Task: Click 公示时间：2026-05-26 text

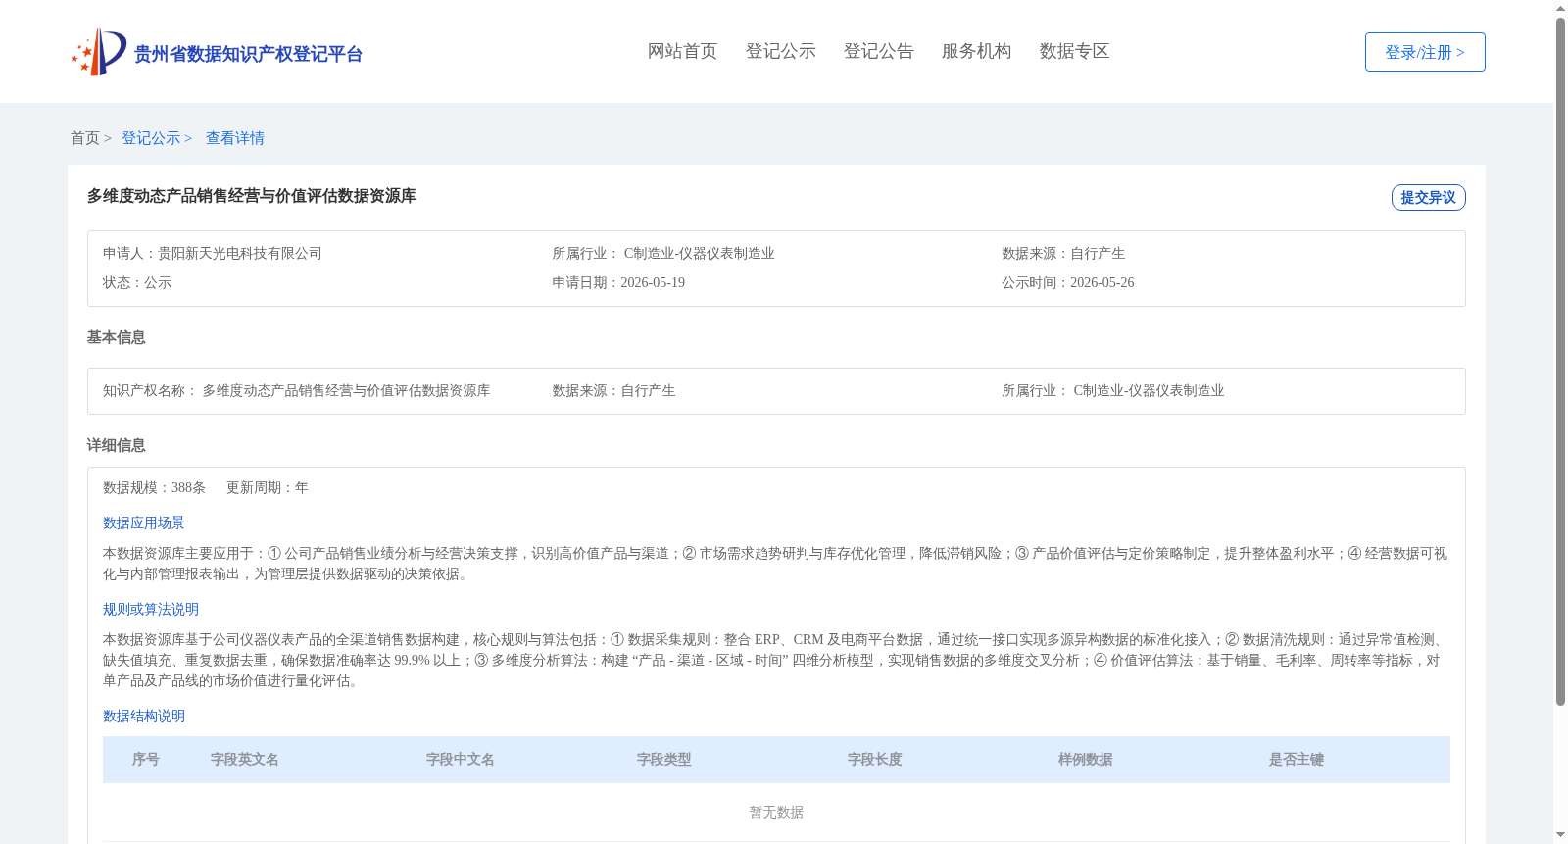Action: (1068, 282)
